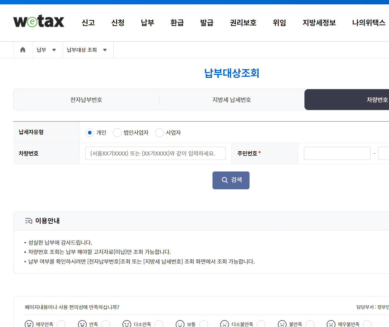
Task: Click the wetax logo
Action: pos(38,21)
